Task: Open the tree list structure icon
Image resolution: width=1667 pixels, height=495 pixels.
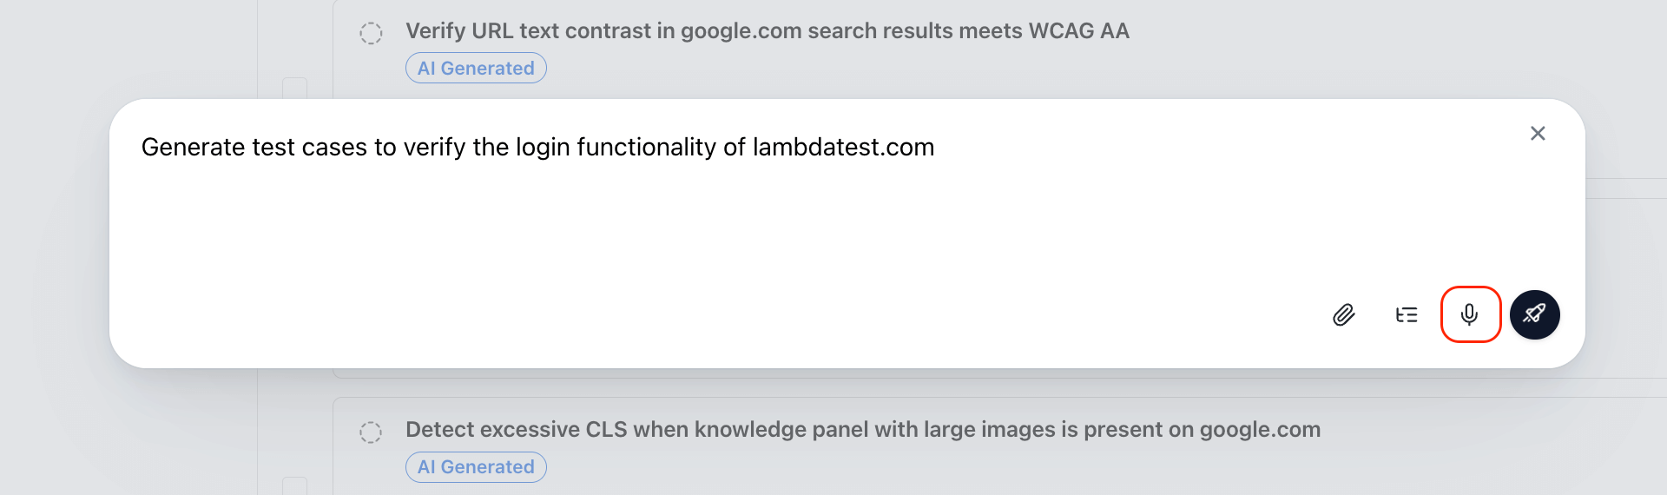Action: 1407,314
